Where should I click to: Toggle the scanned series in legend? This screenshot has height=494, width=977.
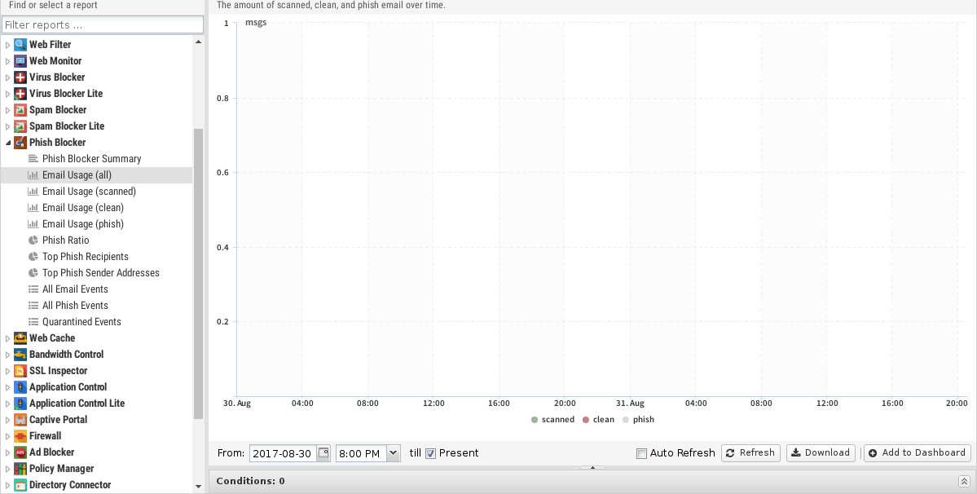(x=552, y=420)
